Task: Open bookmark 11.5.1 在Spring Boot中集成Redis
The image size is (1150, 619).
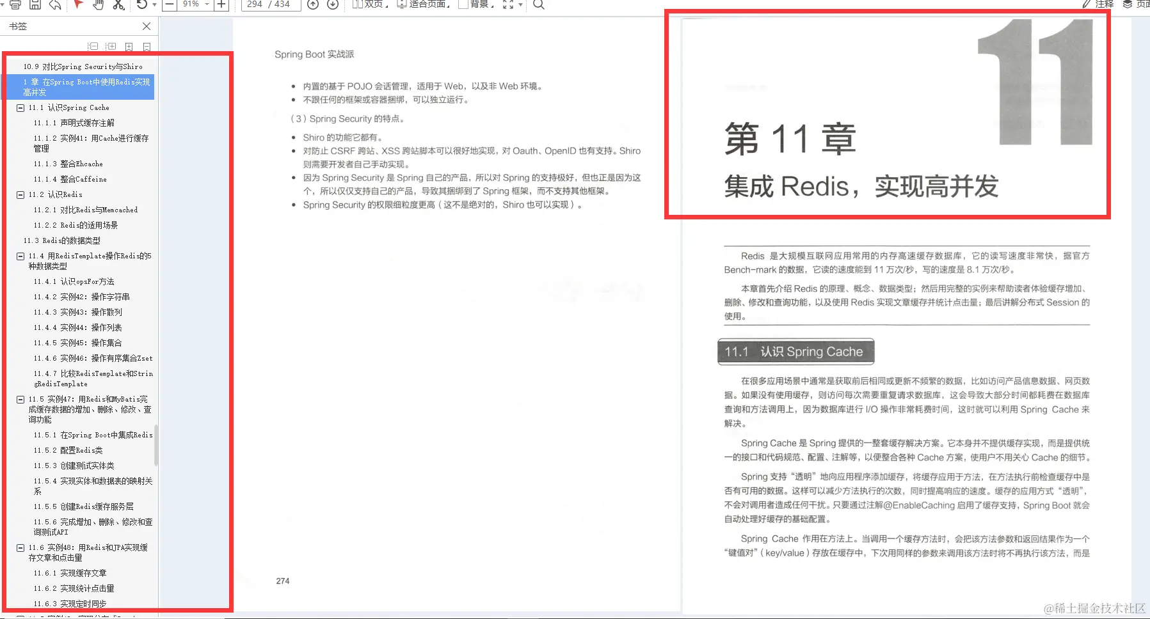Action: pyautogui.click(x=93, y=435)
